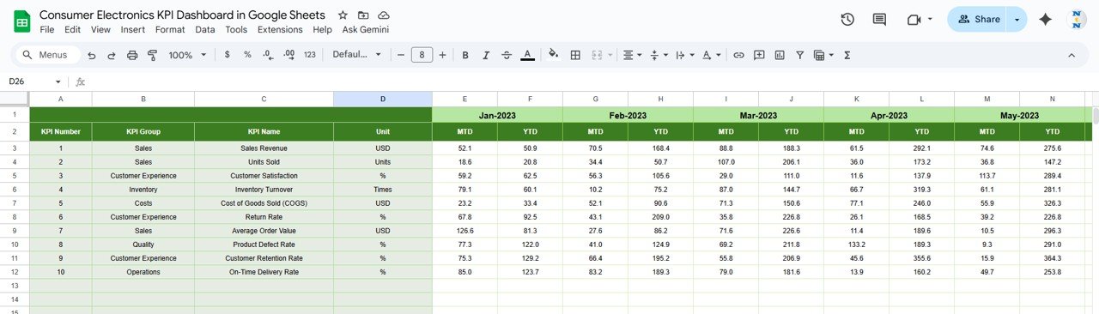Select the On-Time Delivery Rate cell
The height and width of the screenshot is (314, 1099).
(x=264, y=272)
